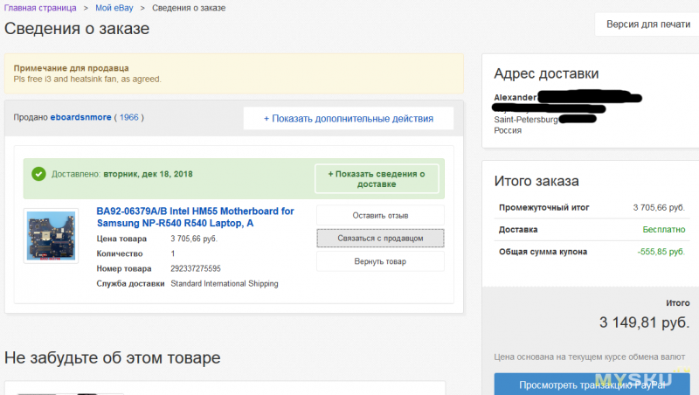Go to Мой eBay breadcrumb
699x395 pixels.
(x=114, y=8)
